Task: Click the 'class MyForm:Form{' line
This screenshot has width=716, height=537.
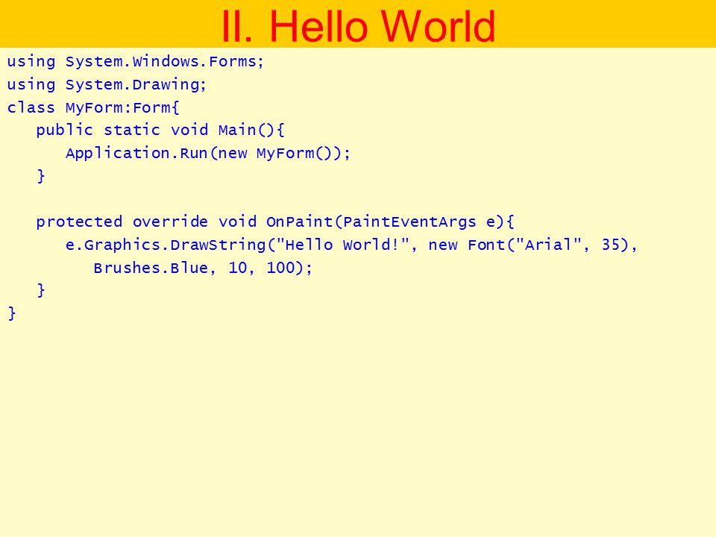Action: pyautogui.click(x=93, y=107)
